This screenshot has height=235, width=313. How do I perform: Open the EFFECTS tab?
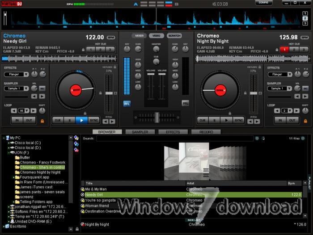pos(173,132)
